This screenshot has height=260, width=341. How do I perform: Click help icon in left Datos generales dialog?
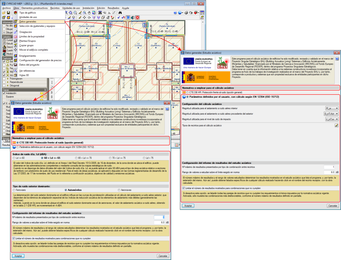[x=167, y=109]
